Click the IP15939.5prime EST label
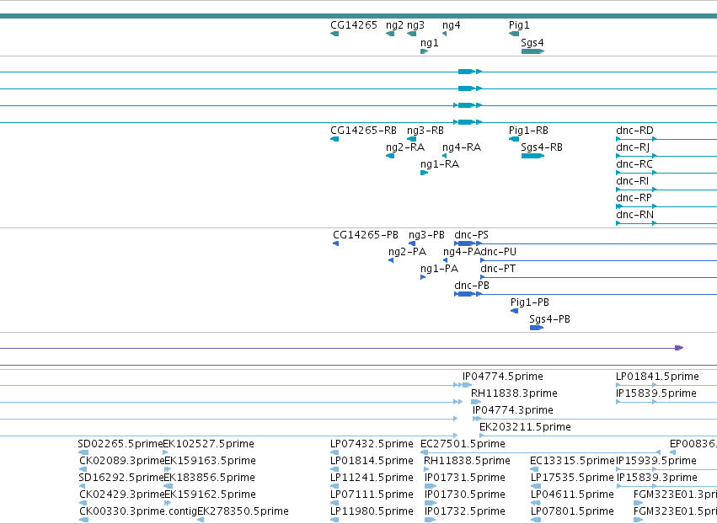The width and height of the screenshot is (717, 524). tap(656, 461)
